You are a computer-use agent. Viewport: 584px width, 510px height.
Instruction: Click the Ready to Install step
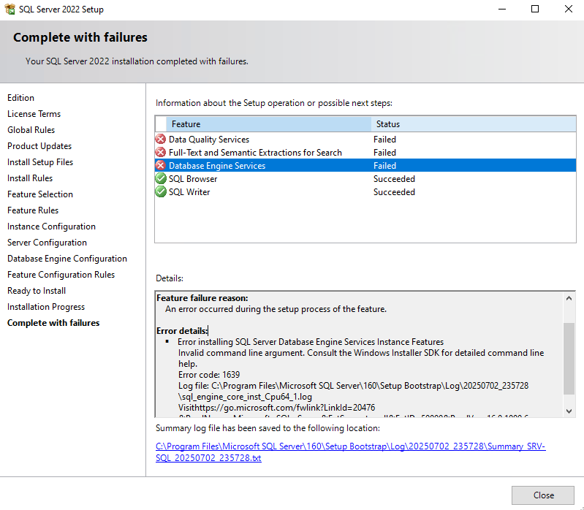(x=37, y=290)
